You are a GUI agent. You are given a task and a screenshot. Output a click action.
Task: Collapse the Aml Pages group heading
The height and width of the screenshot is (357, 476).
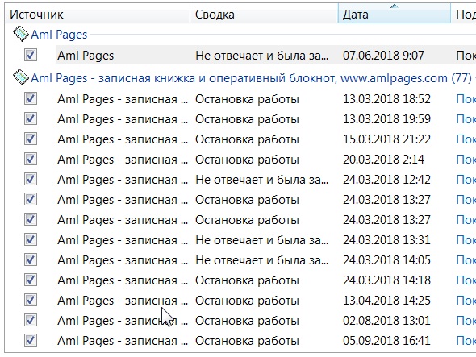pos(59,35)
